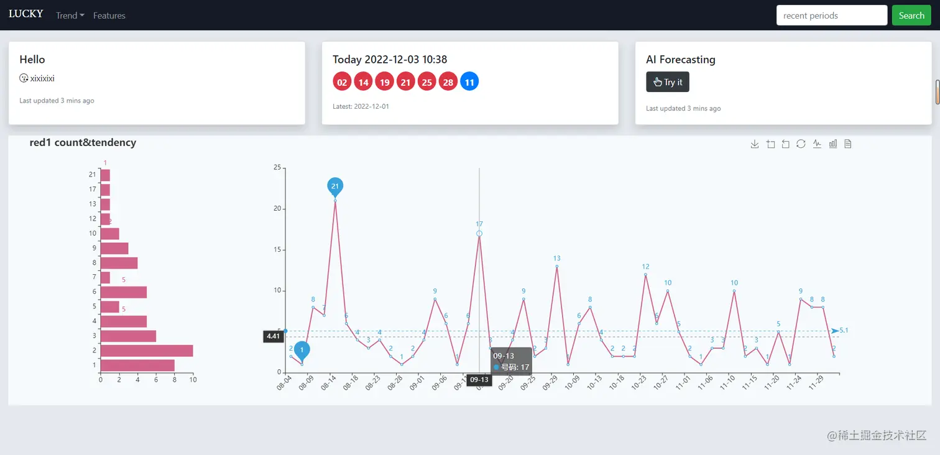Open the chart data view icon
The width and height of the screenshot is (940, 455).
tap(848, 144)
